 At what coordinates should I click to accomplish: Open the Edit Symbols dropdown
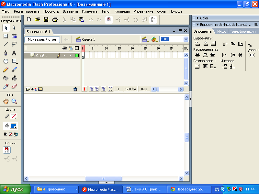[x=154, y=39]
